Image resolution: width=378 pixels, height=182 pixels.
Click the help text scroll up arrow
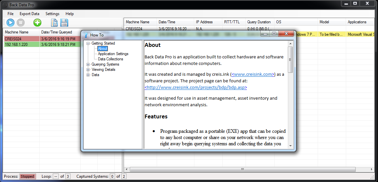coord(290,43)
